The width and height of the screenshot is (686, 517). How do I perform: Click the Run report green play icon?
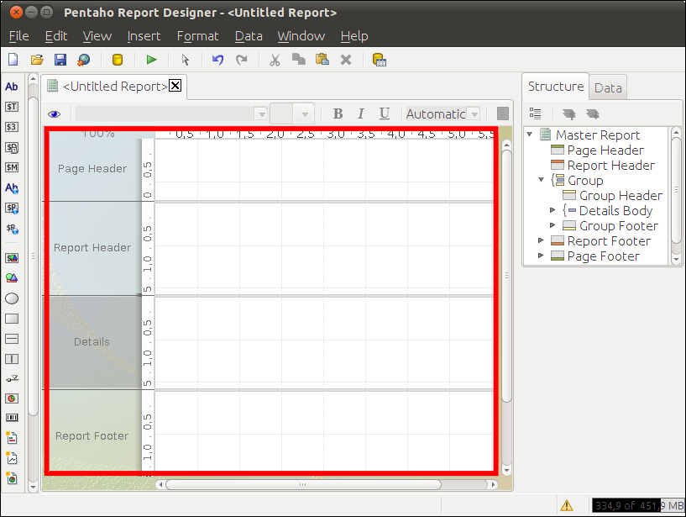151,60
